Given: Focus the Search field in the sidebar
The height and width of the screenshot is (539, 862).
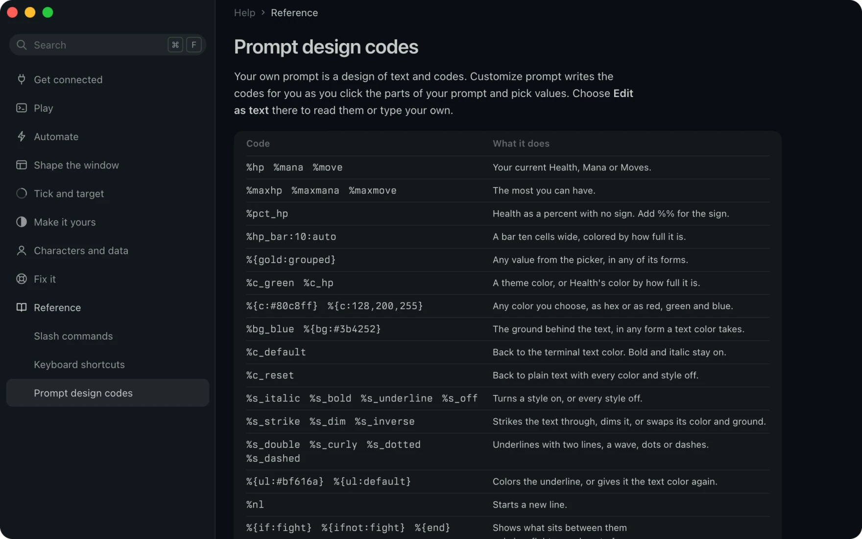Looking at the screenshot, I should click(108, 45).
